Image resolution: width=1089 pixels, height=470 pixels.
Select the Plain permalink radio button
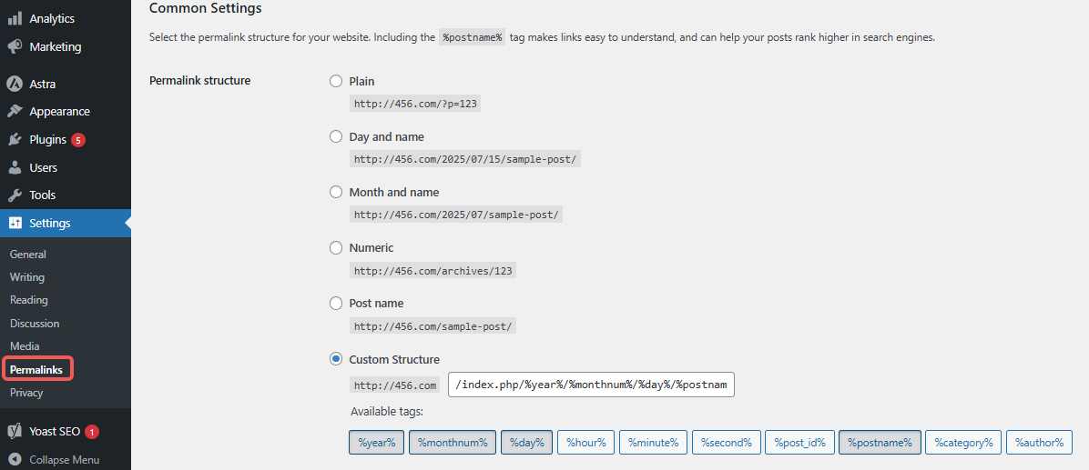336,81
